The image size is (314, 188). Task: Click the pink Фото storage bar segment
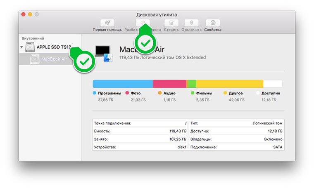(x=169, y=84)
